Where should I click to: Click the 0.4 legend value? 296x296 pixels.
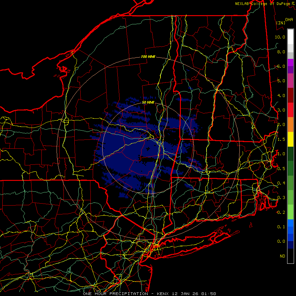pyautogui.click(x=281, y=183)
